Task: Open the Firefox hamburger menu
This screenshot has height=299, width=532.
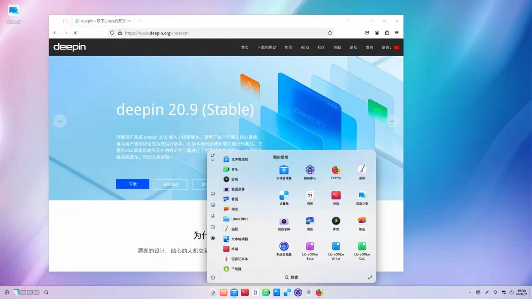Action: tap(396, 33)
